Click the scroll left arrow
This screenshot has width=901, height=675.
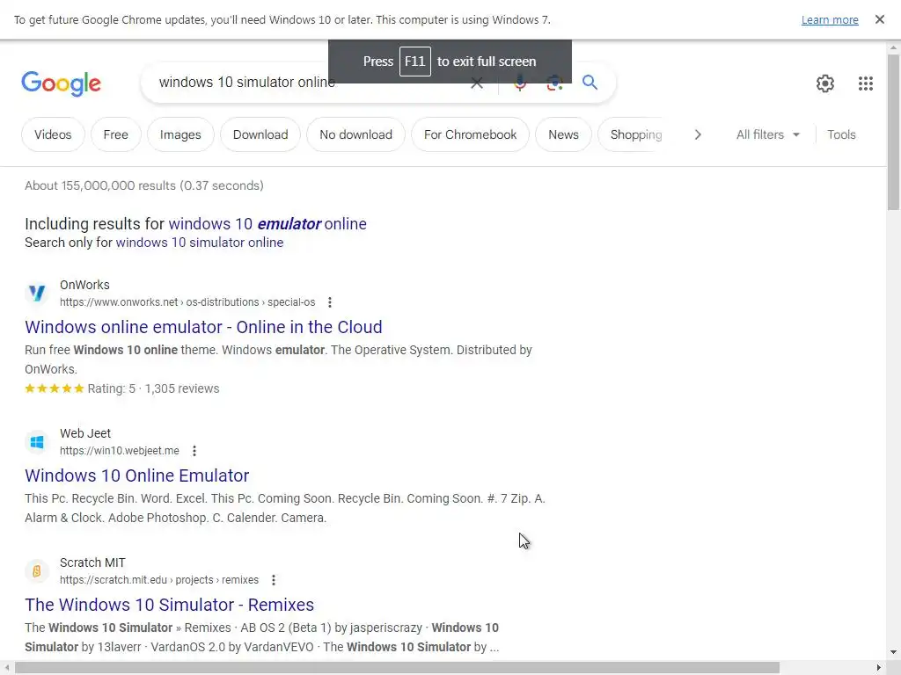(6, 668)
